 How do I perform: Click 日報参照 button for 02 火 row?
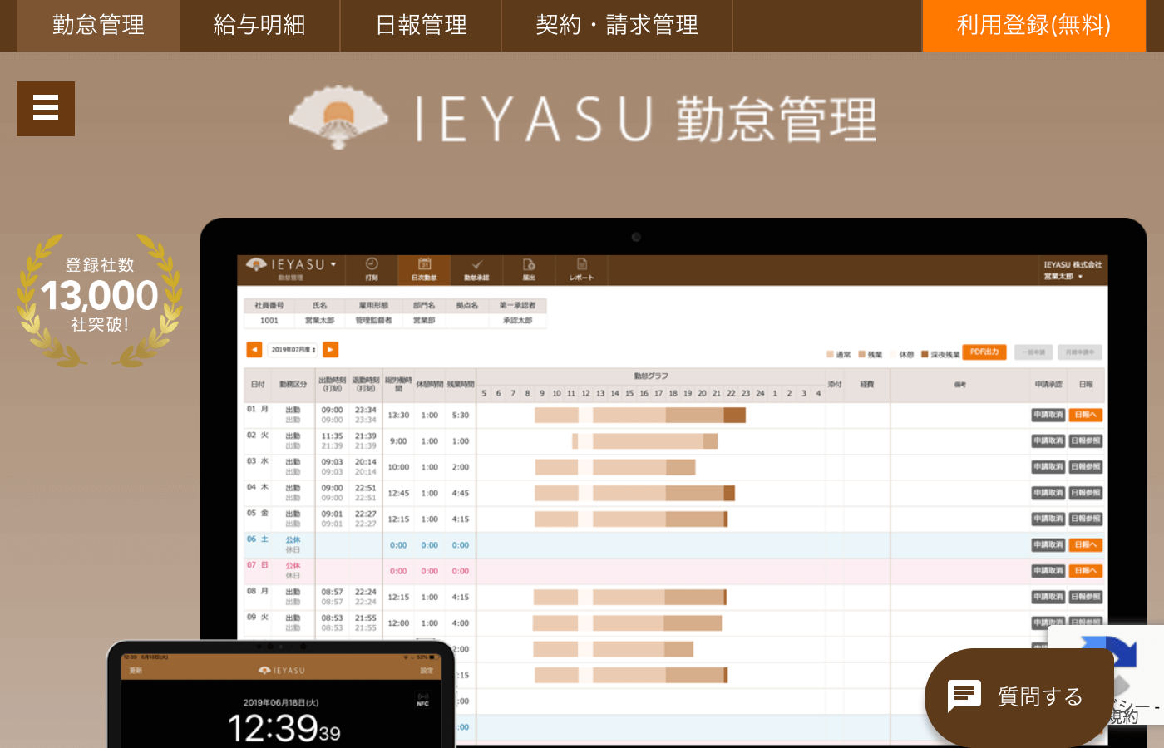(x=1086, y=440)
